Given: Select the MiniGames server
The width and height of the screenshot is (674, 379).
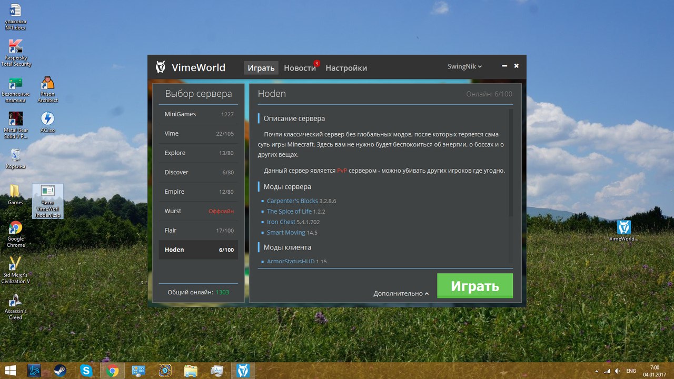Looking at the screenshot, I should (199, 114).
